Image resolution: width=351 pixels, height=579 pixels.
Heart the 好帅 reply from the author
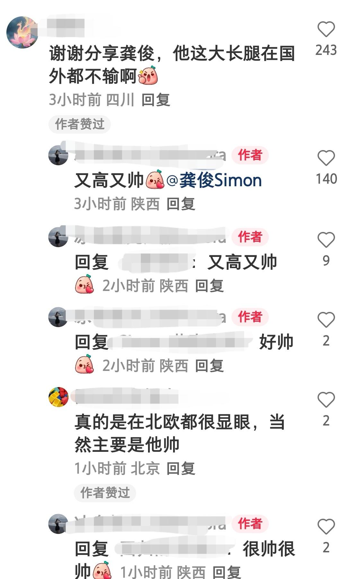click(326, 320)
